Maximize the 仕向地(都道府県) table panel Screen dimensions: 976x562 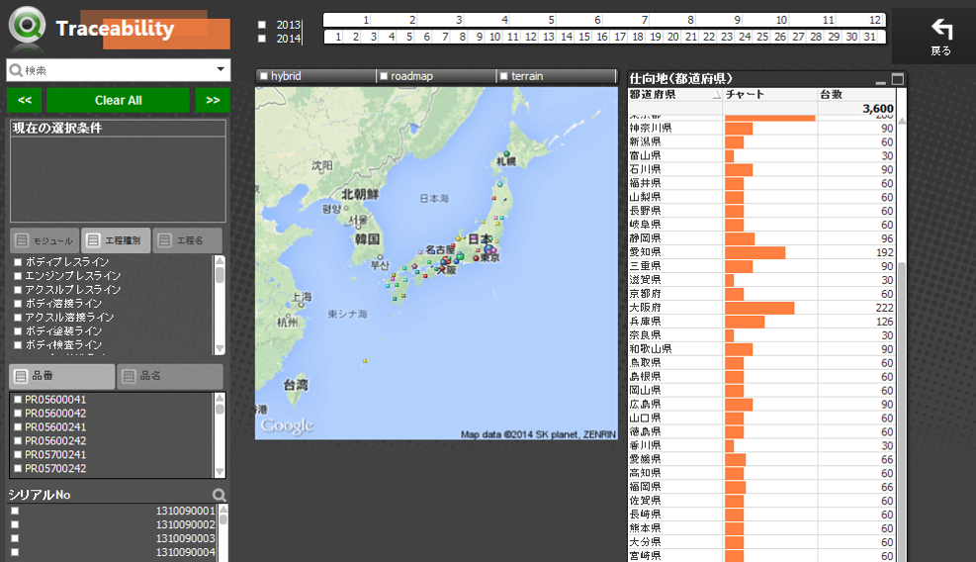[x=898, y=79]
